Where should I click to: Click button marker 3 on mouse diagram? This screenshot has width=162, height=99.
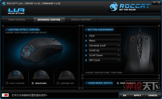click(x=140, y=43)
